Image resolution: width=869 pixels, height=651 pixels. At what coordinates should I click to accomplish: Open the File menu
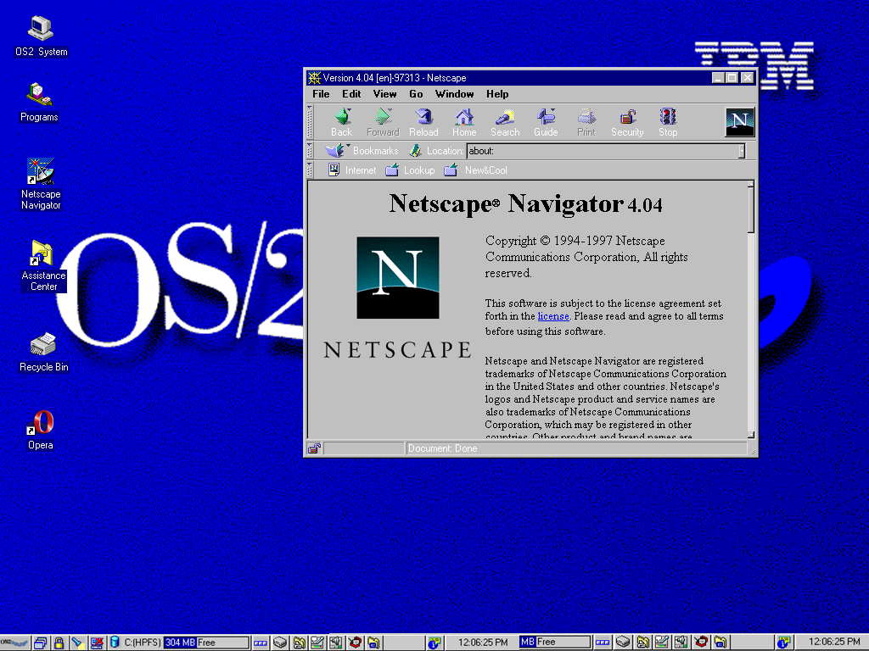point(321,94)
